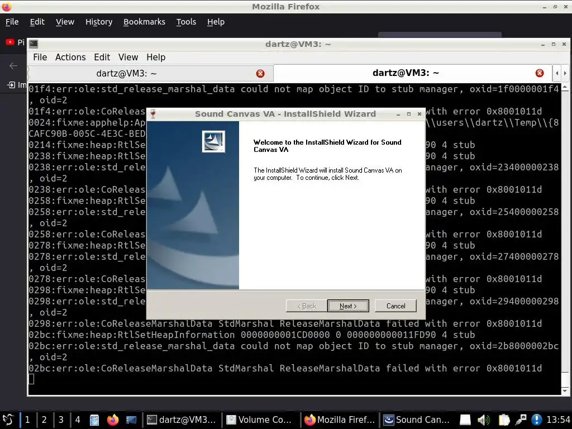Close the first terminal tab with red X
This screenshot has width=572, height=429.
click(260, 74)
